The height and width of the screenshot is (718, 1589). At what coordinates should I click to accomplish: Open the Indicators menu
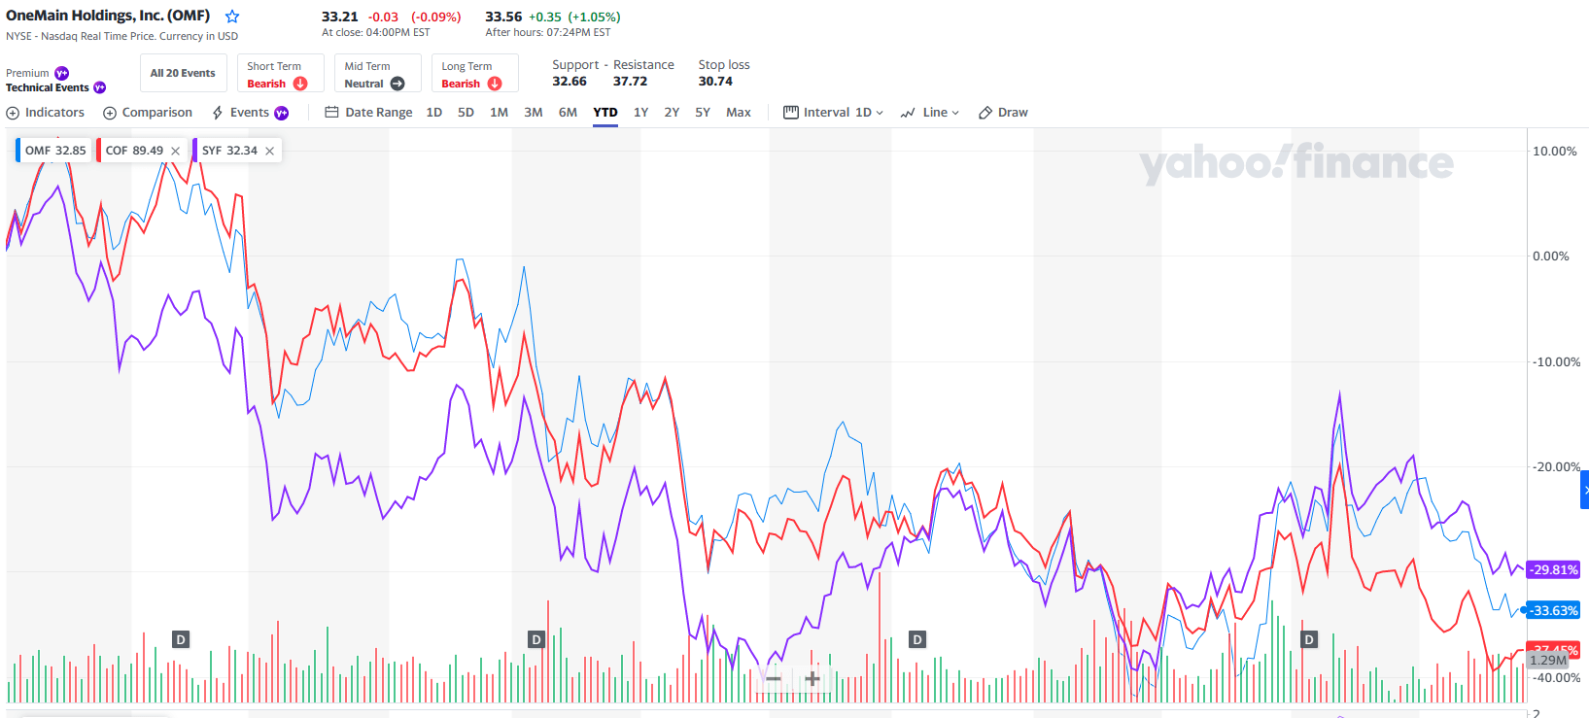tap(46, 113)
